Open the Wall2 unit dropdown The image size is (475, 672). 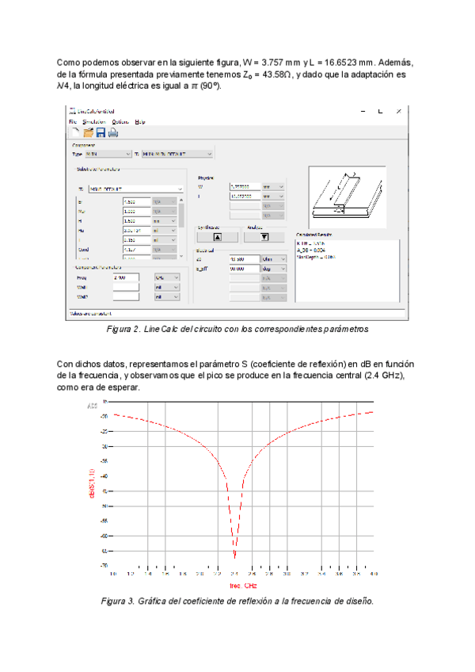pos(167,297)
